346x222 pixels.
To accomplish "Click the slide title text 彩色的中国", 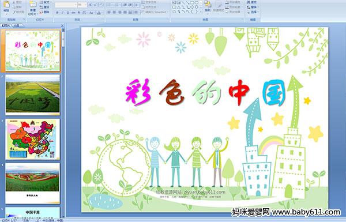I will [x=205, y=92].
